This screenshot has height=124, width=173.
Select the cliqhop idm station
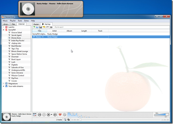(x=16, y=43)
